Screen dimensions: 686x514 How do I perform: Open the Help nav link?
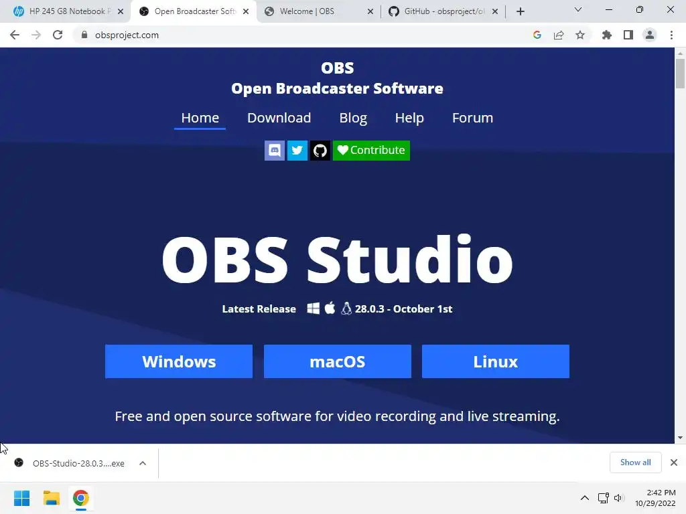coord(409,118)
